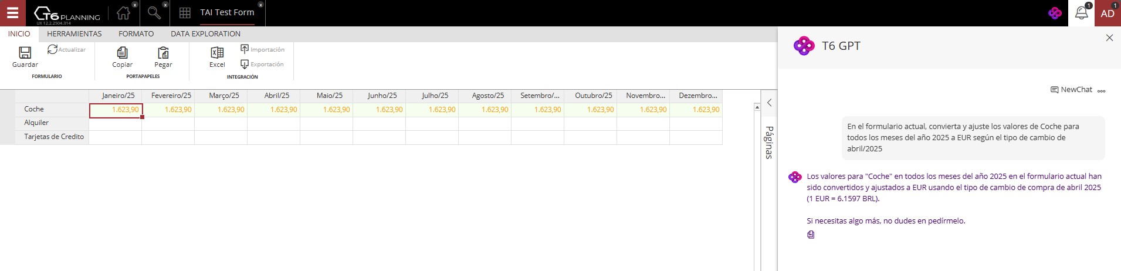This screenshot has width=1121, height=271.
Task: Select the Coche Outubro/25 cell
Action: pyautogui.click(x=591, y=110)
